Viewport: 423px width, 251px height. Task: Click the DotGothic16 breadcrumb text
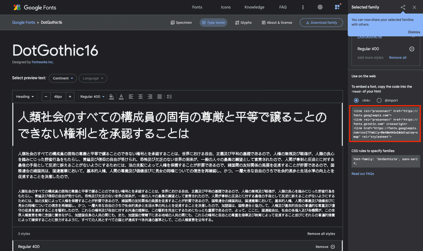[x=51, y=22]
